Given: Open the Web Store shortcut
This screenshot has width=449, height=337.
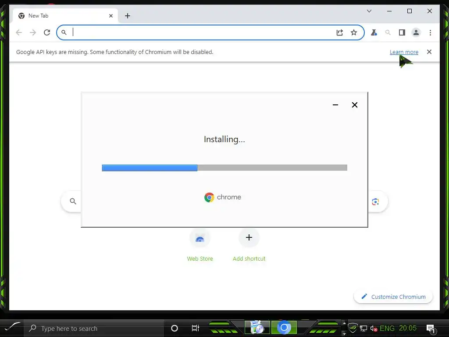Looking at the screenshot, I should coord(200,245).
